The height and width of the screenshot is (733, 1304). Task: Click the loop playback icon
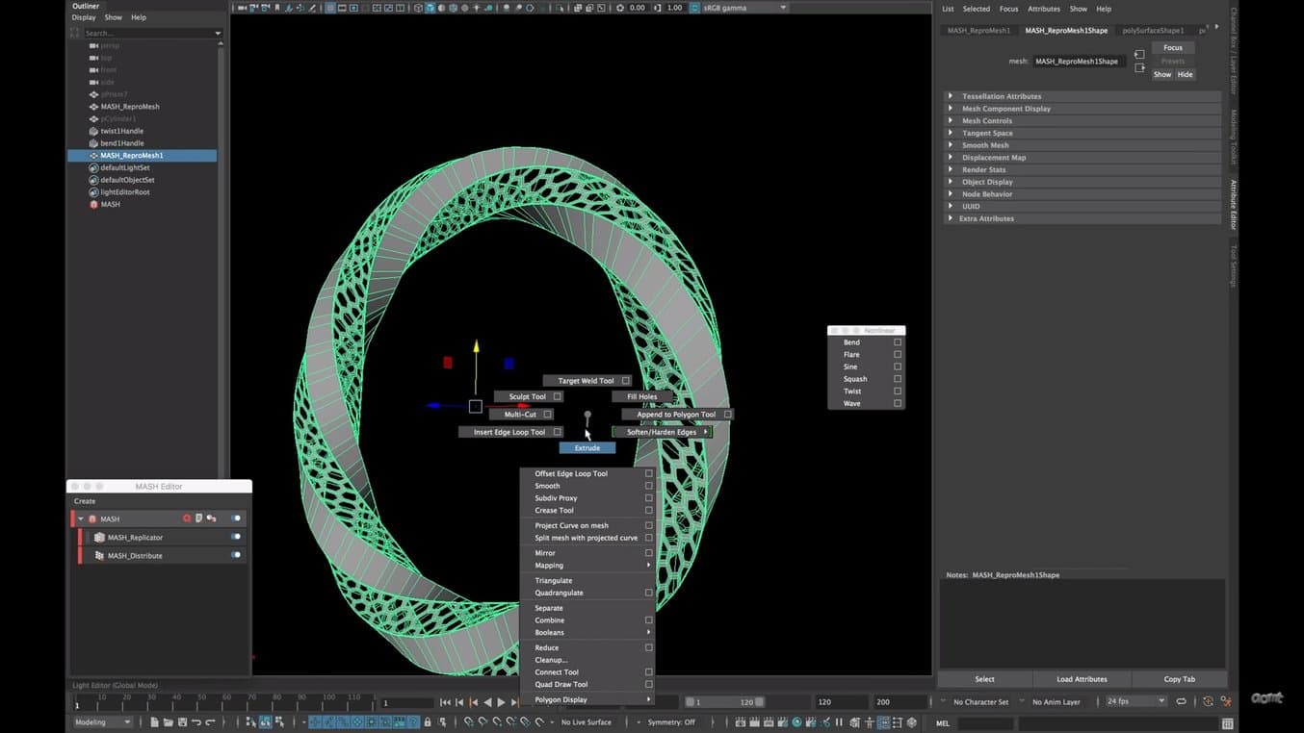pyautogui.click(x=1181, y=702)
